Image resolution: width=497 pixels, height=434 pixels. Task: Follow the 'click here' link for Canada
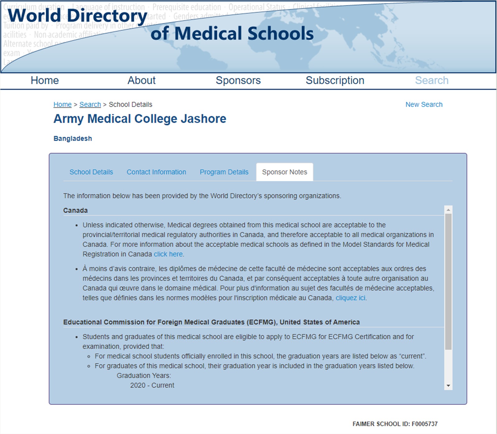(x=168, y=254)
